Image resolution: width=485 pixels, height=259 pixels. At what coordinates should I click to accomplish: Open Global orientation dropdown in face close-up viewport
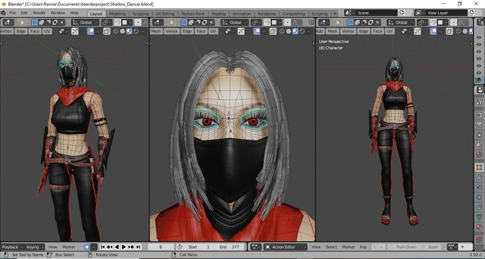pos(235,22)
